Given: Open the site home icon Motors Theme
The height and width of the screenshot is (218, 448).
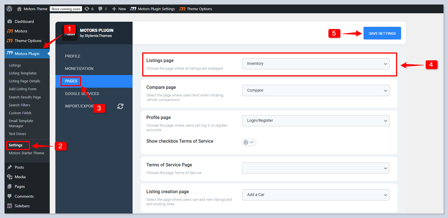Looking at the screenshot, I should pos(19,9).
